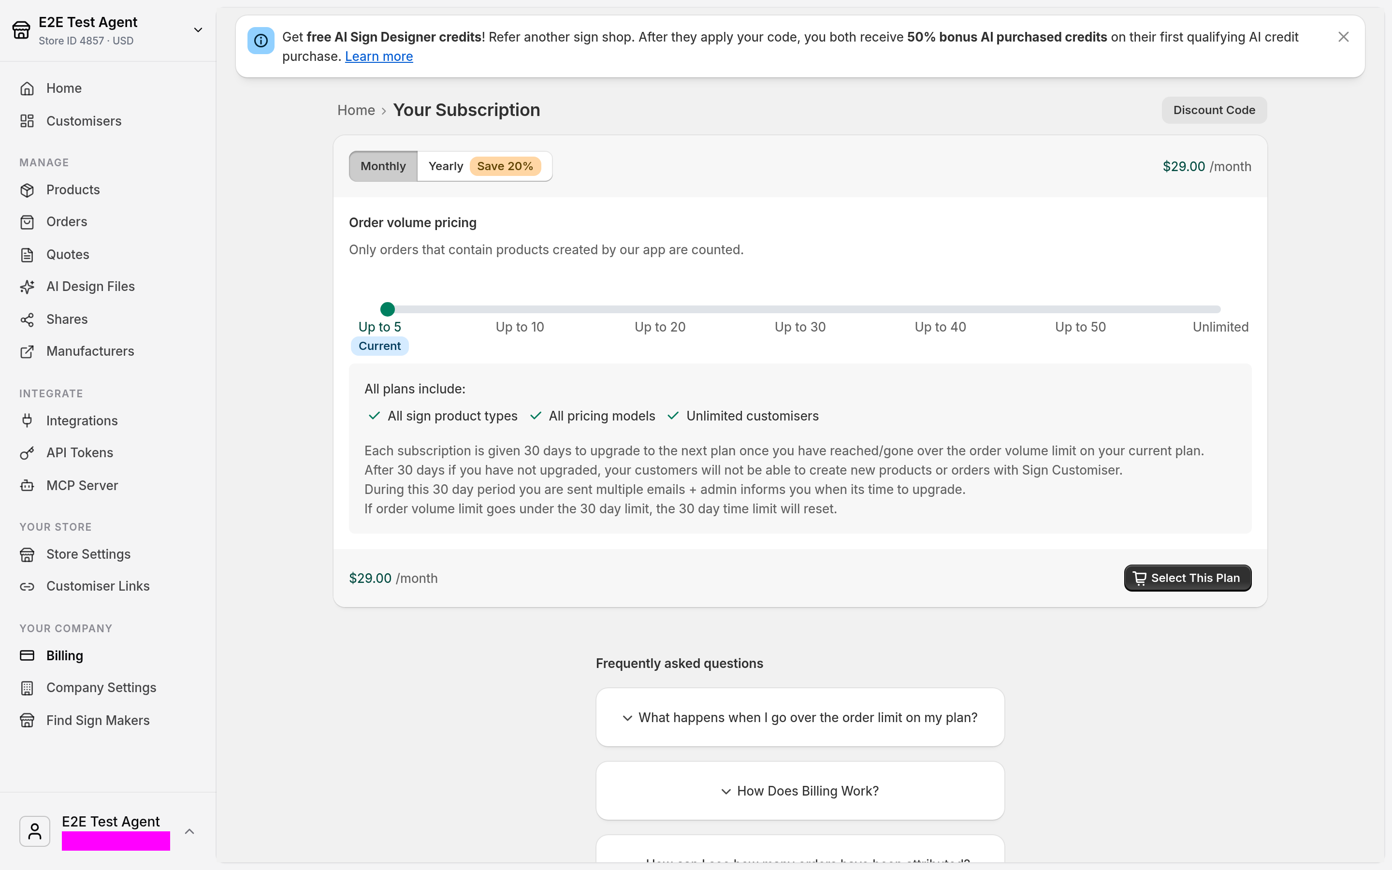Click the Find Sign Makers shop icon
This screenshot has height=870, width=1392.
coord(27,720)
